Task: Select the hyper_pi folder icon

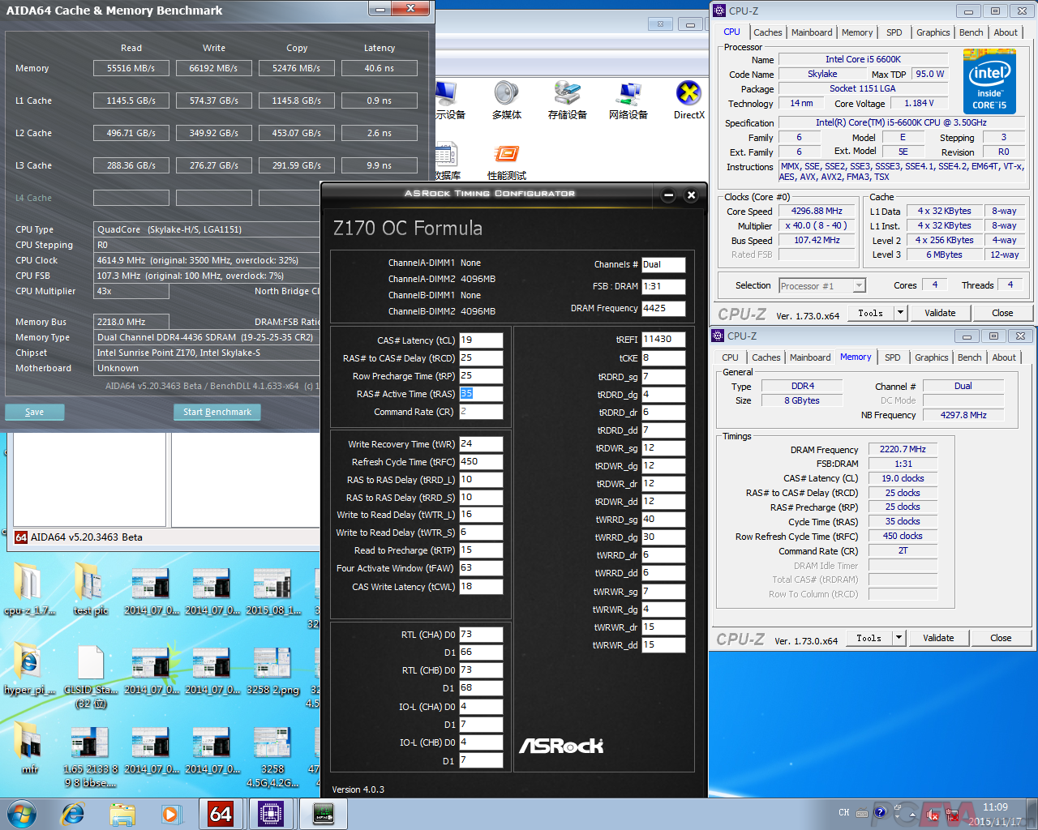Action: tap(29, 670)
